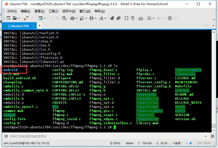The image size is (218, 148).
Task: Open the compose bar hamburger menu
Action: tap(212, 136)
